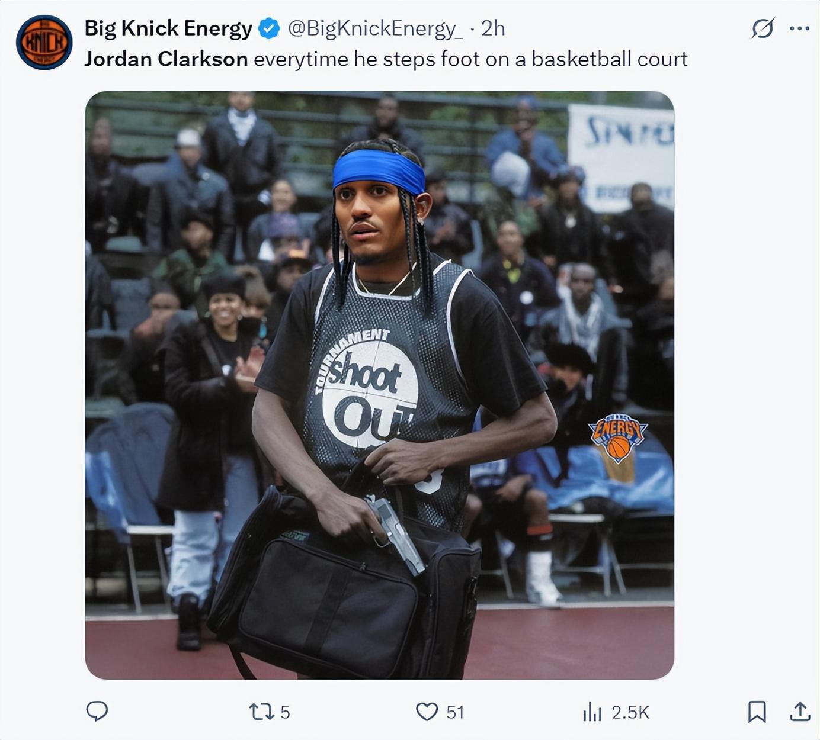Click the tweet text about basketball court
Viewport: 820px width, 740px height.
(386, 59)
